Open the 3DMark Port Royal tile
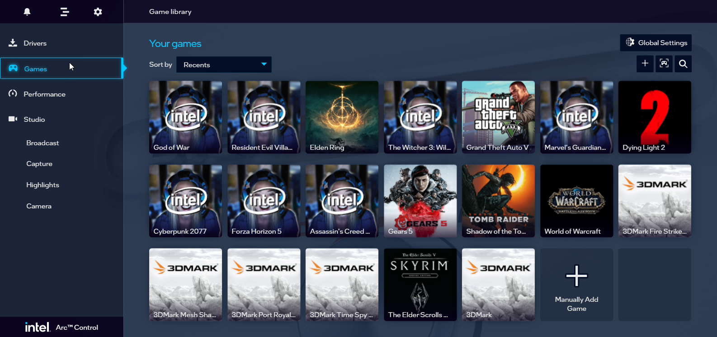 point(264,285)
